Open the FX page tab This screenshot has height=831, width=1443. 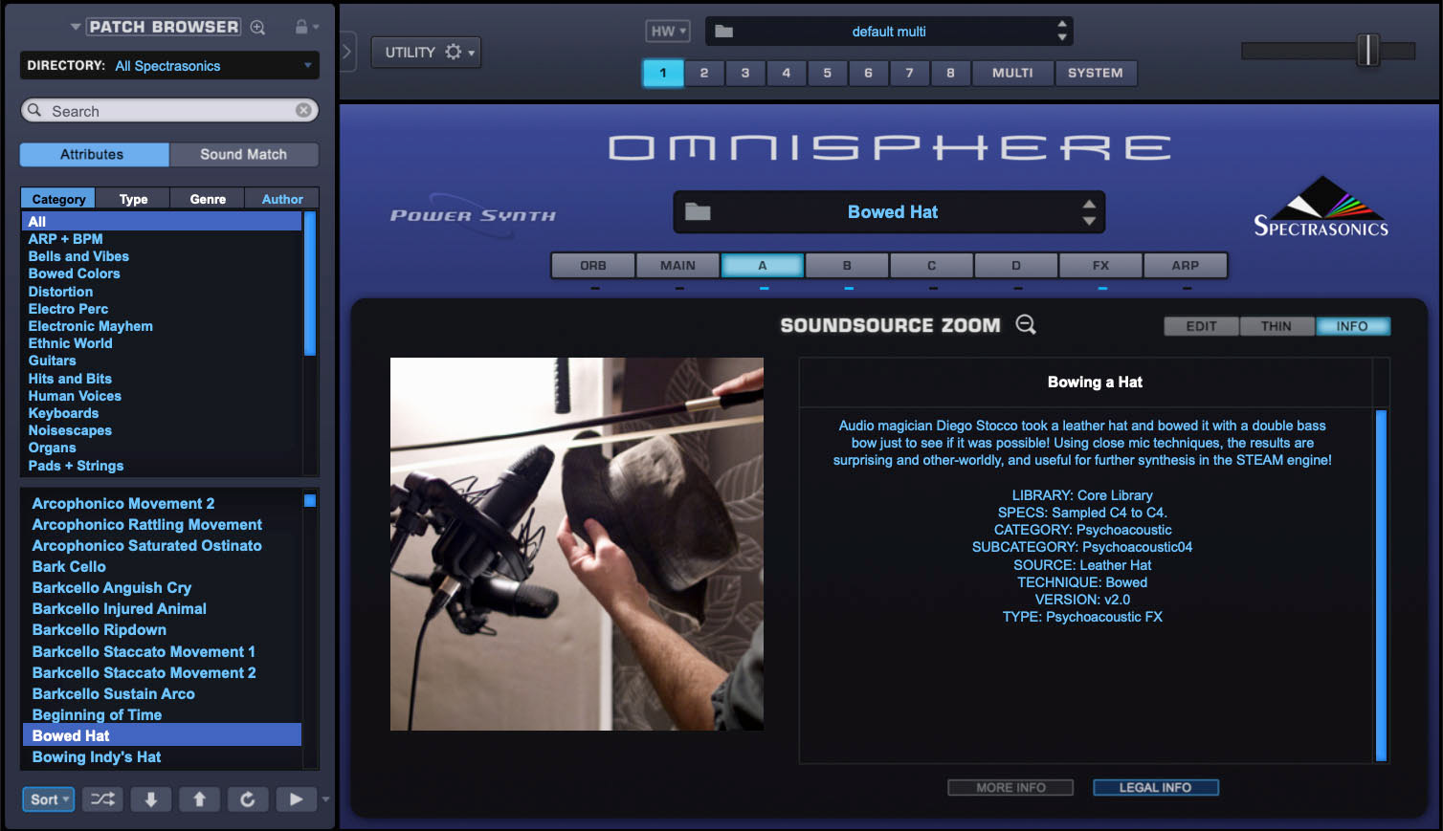point(1100,265)
